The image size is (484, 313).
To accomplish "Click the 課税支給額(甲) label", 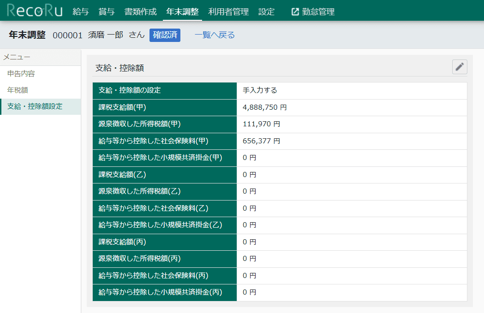I will pyautogui.click(x=122, y=107).
